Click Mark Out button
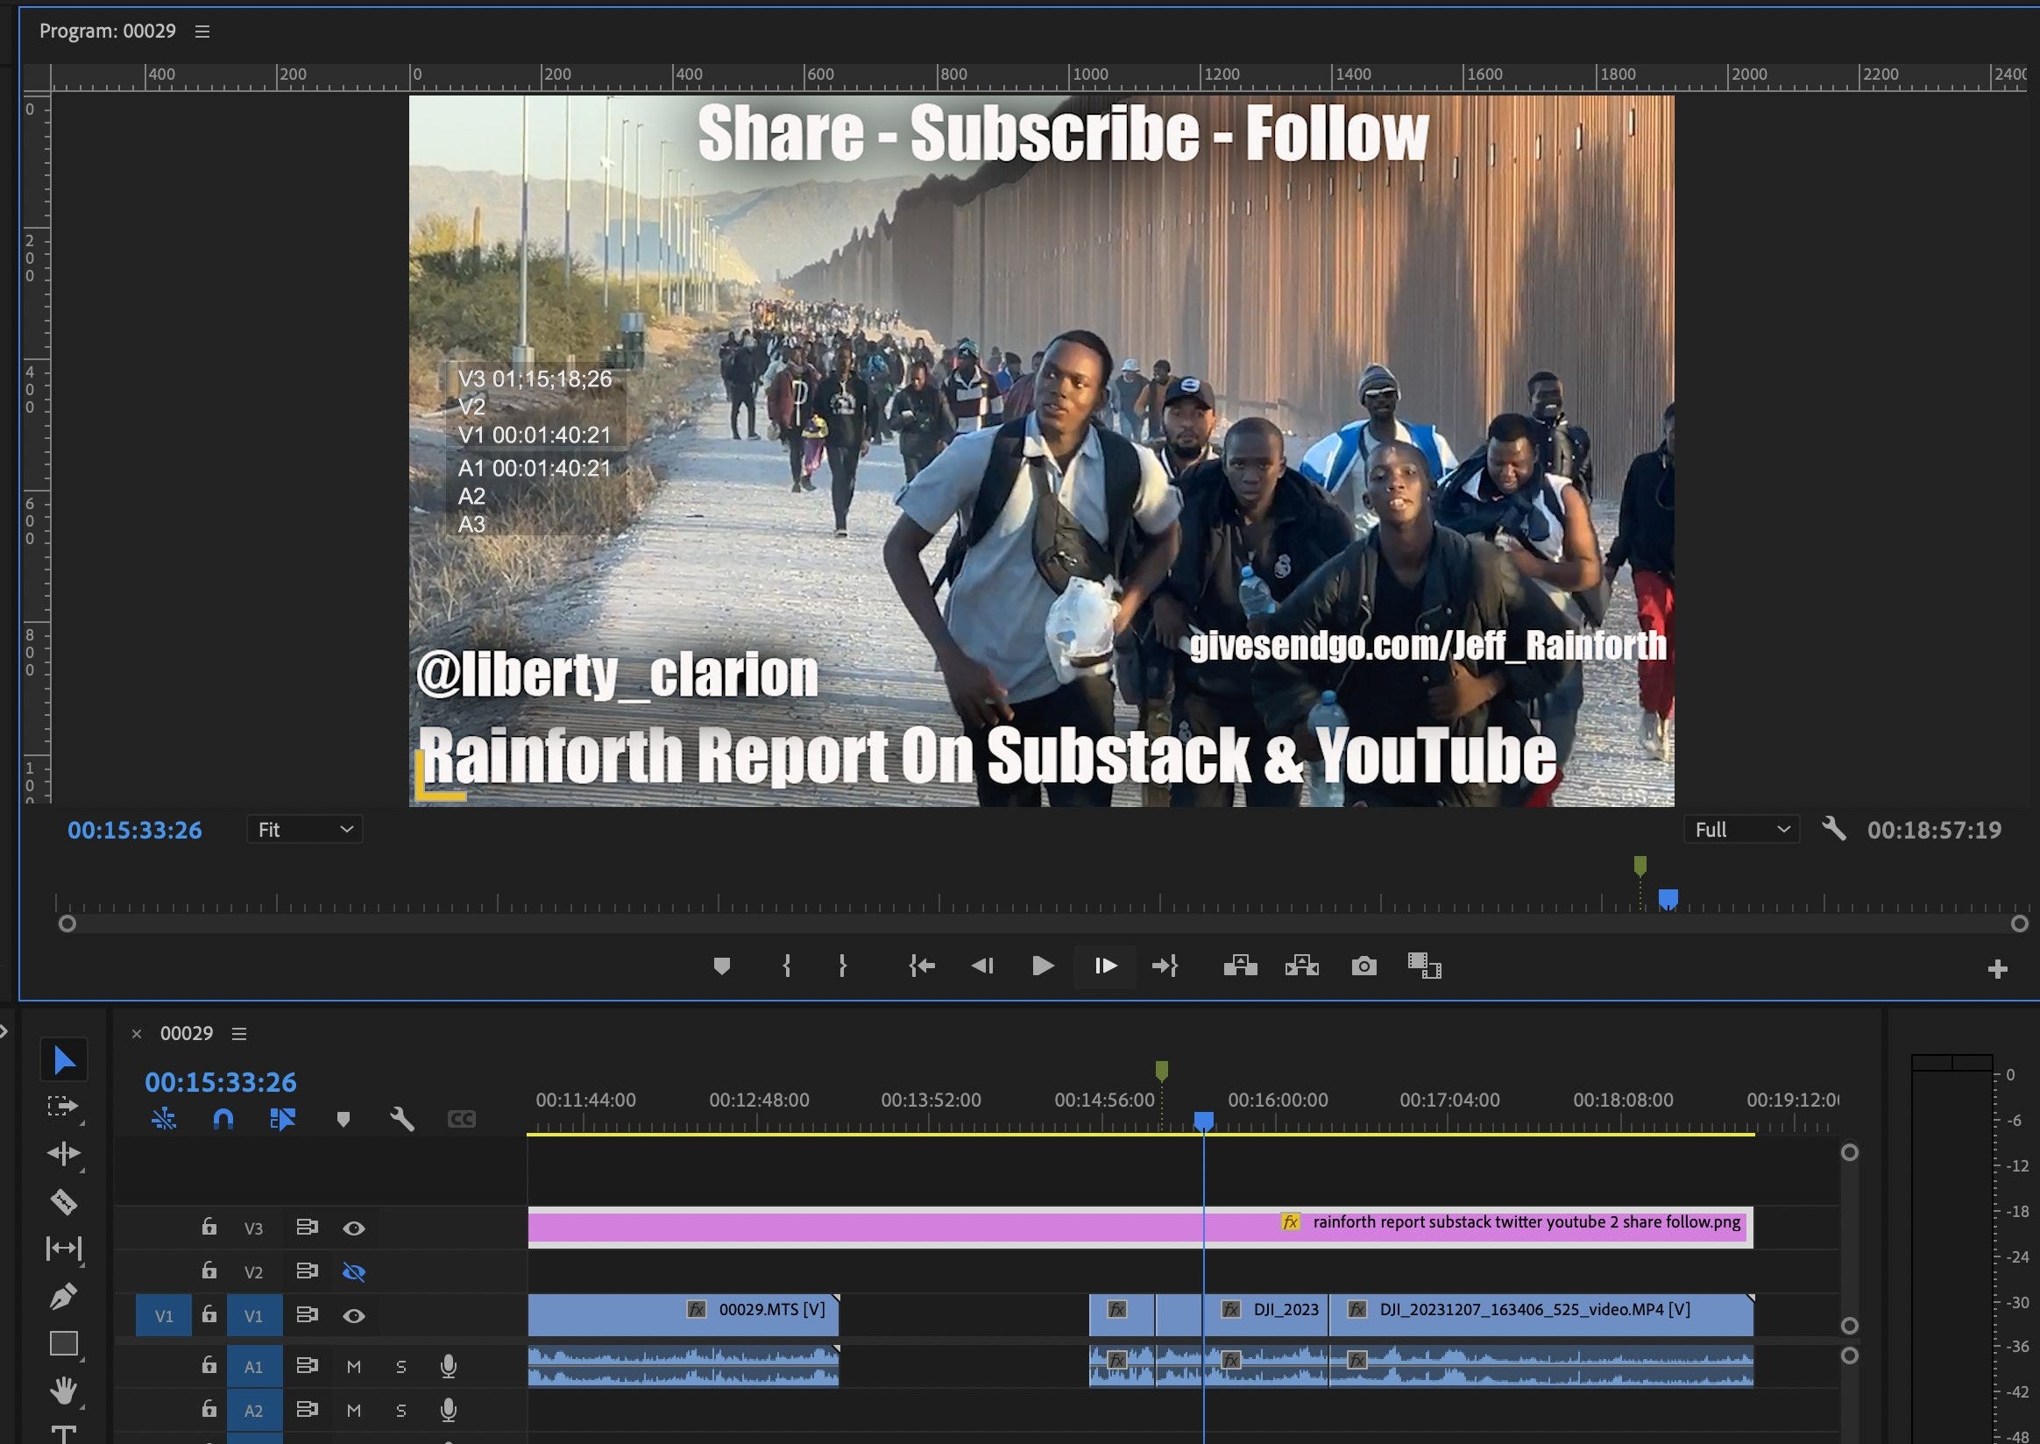Screen dimensions: 2040x1444 (842, 966)
